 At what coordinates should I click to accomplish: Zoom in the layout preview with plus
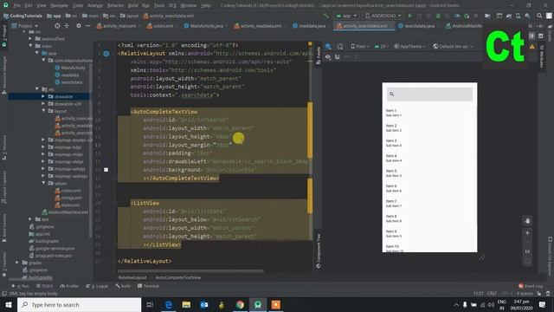[x=527, y=233]
